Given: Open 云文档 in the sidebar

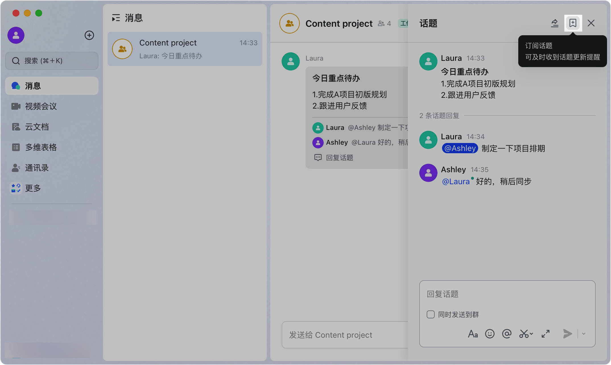Looking at the screenshot, I should tap(37, 127).
